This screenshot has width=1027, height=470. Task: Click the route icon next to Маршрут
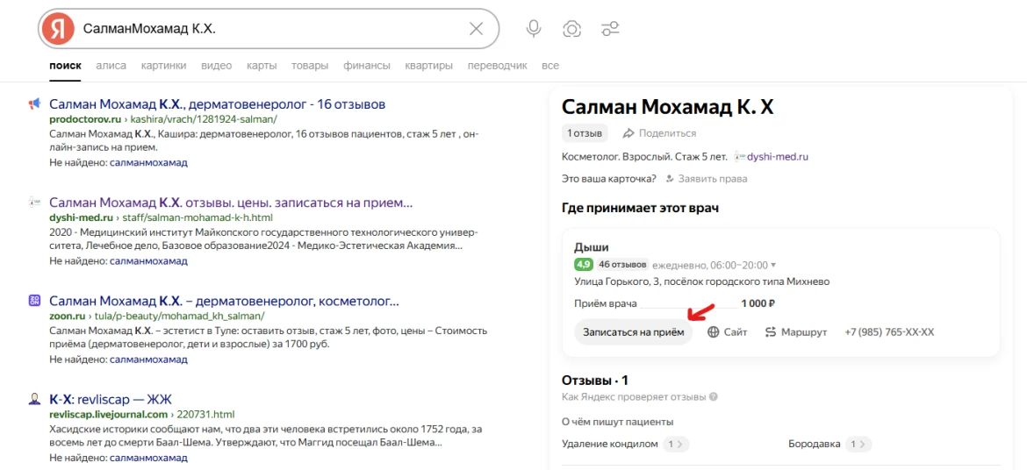click(771, 331)
